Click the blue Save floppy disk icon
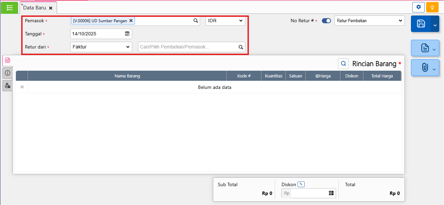Screen dimensions: 444x205 coord(421,24)
